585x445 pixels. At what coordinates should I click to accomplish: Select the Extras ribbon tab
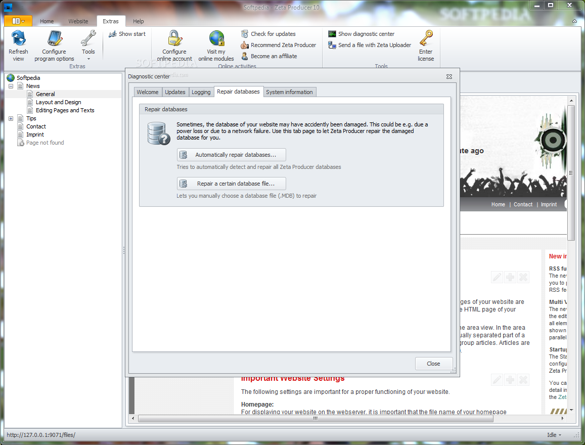[111, 21]
